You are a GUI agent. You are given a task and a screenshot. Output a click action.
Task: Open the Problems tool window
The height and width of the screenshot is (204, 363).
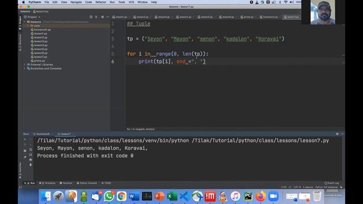[47, 183]
